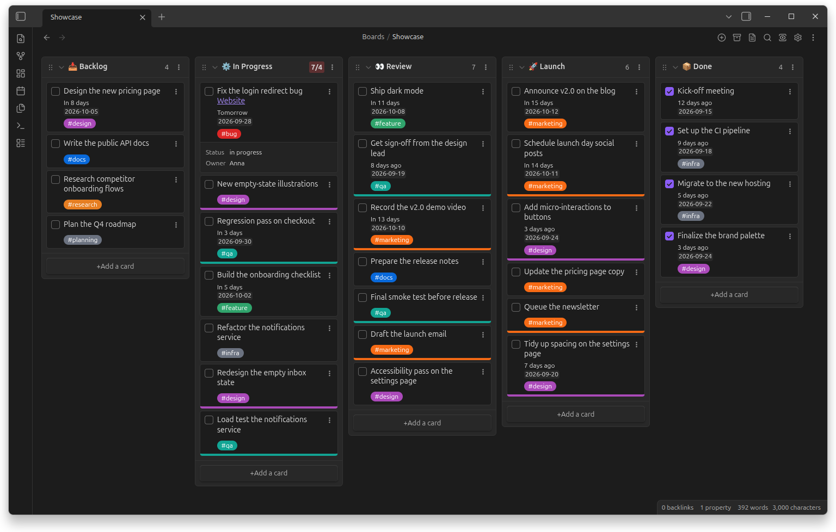Open the board as markdown document icon
Image resolution: width=836 pixels, height=532 pixels.
(x=752, y=38)
